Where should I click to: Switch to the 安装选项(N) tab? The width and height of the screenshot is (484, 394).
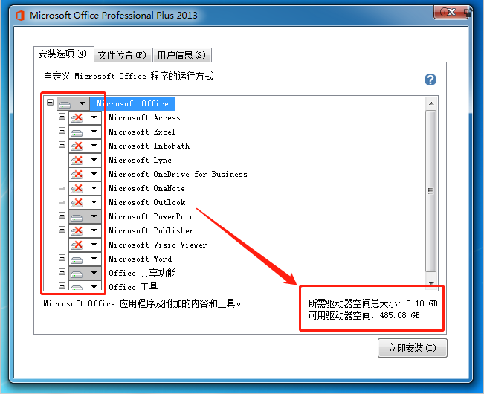tap(64, 54)
